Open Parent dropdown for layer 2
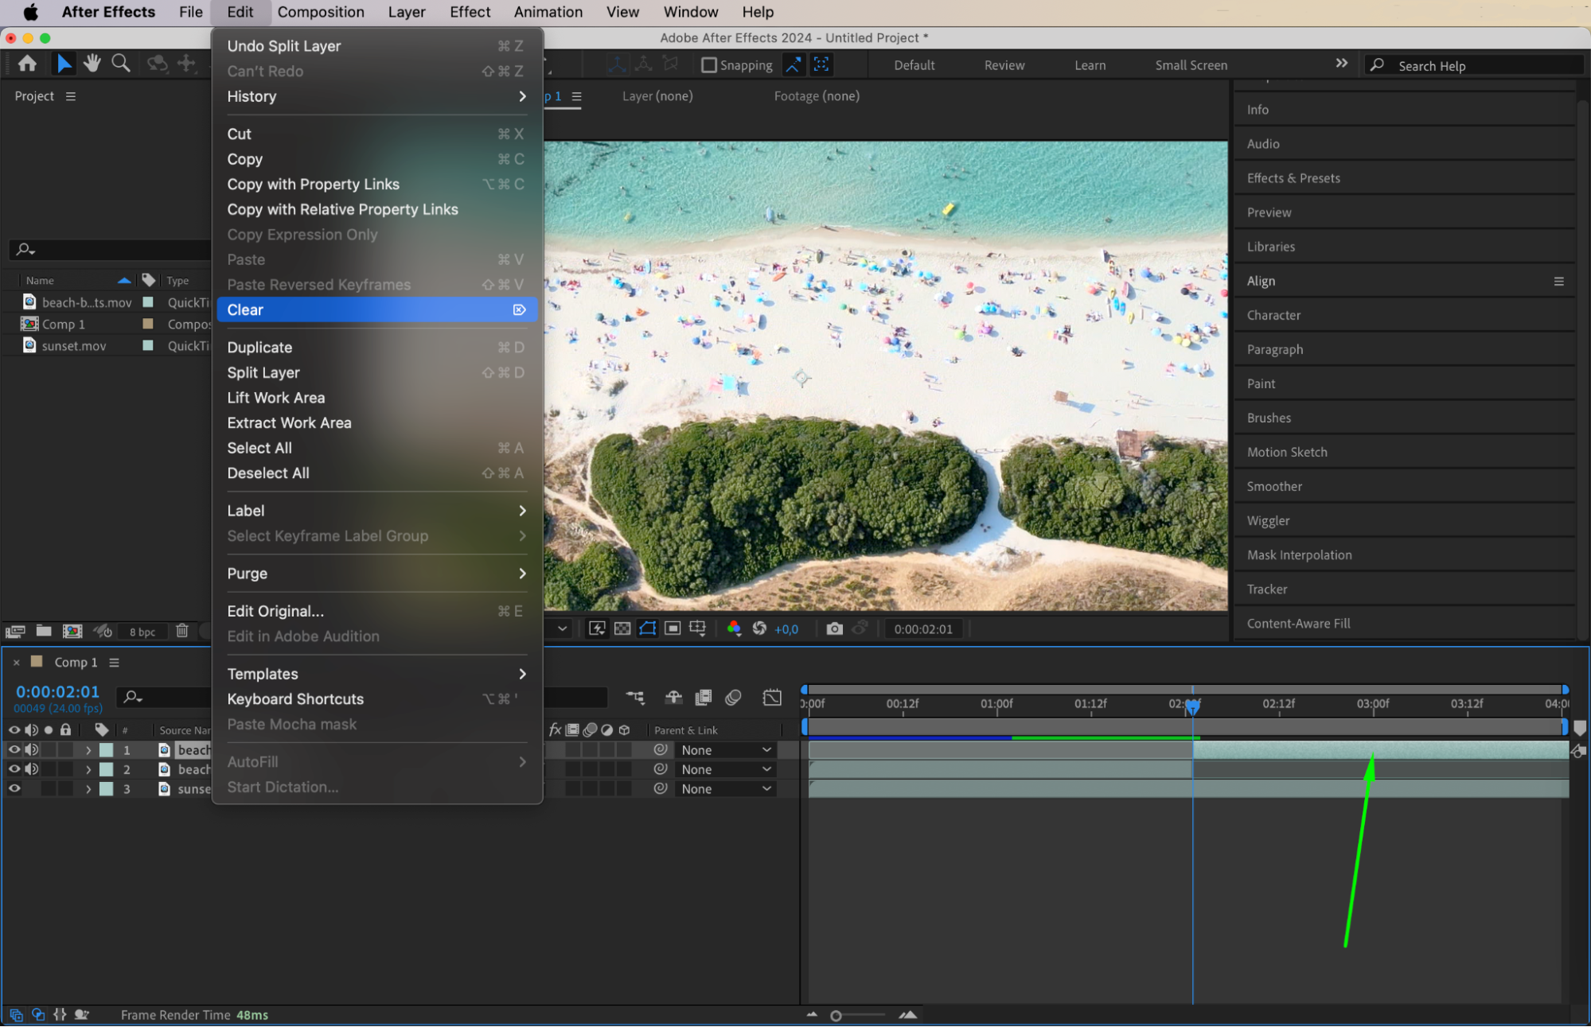This screenshot has height=1027, width=1591. click(725, 769)
